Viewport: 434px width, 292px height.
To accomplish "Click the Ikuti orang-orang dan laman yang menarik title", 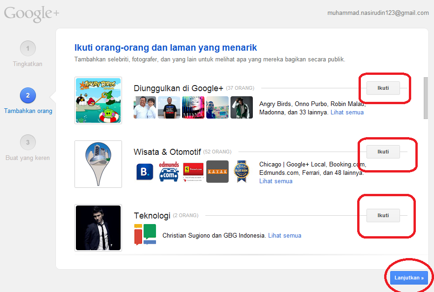I will (x=165, y=48).
